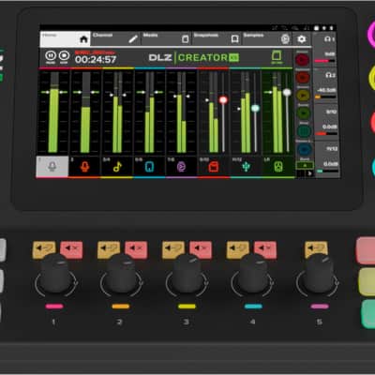Click the channel 1 level meter
The width and height of the screenshot is (375, 375).
click(53, 112)
